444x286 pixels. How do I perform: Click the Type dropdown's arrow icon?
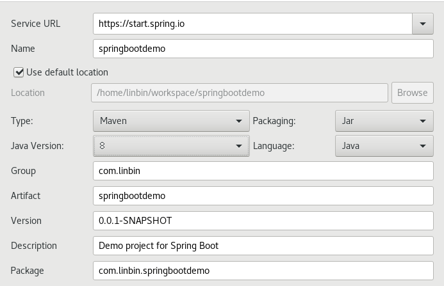(x=240, y=120)
